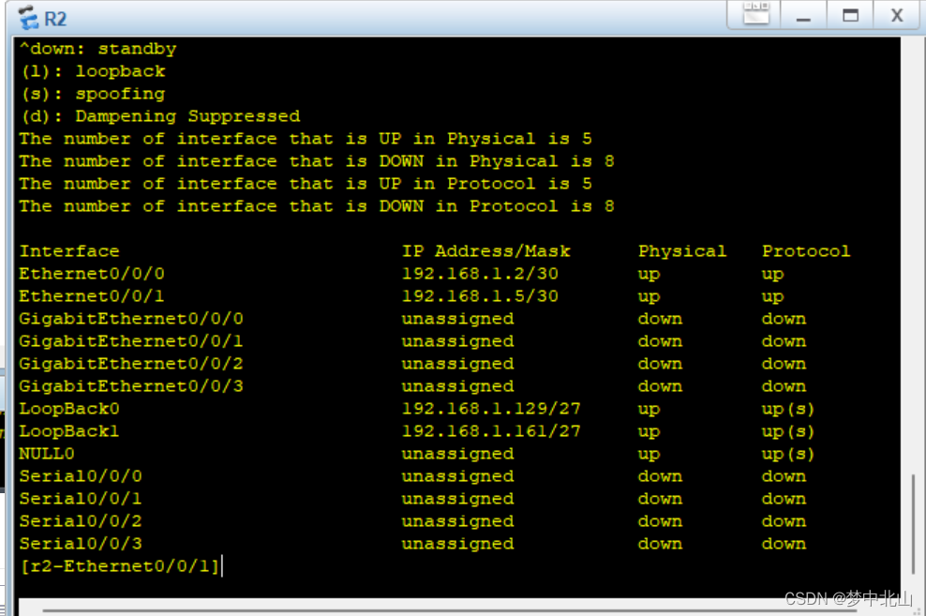Screen dimensions: 926x616
Task: Place cursor at [r2-Ethernet0/0/1] prompt
Action: click(121, 565)
